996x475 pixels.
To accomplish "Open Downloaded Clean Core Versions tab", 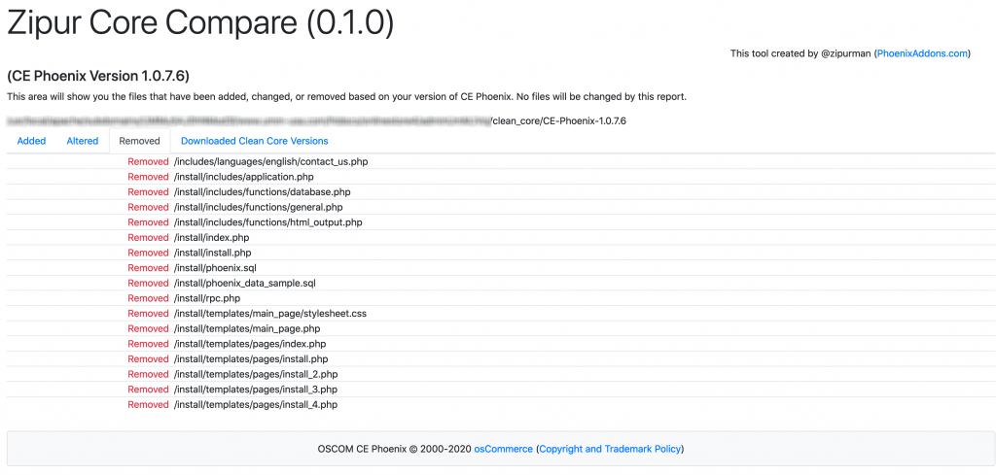I will (254, 141).
